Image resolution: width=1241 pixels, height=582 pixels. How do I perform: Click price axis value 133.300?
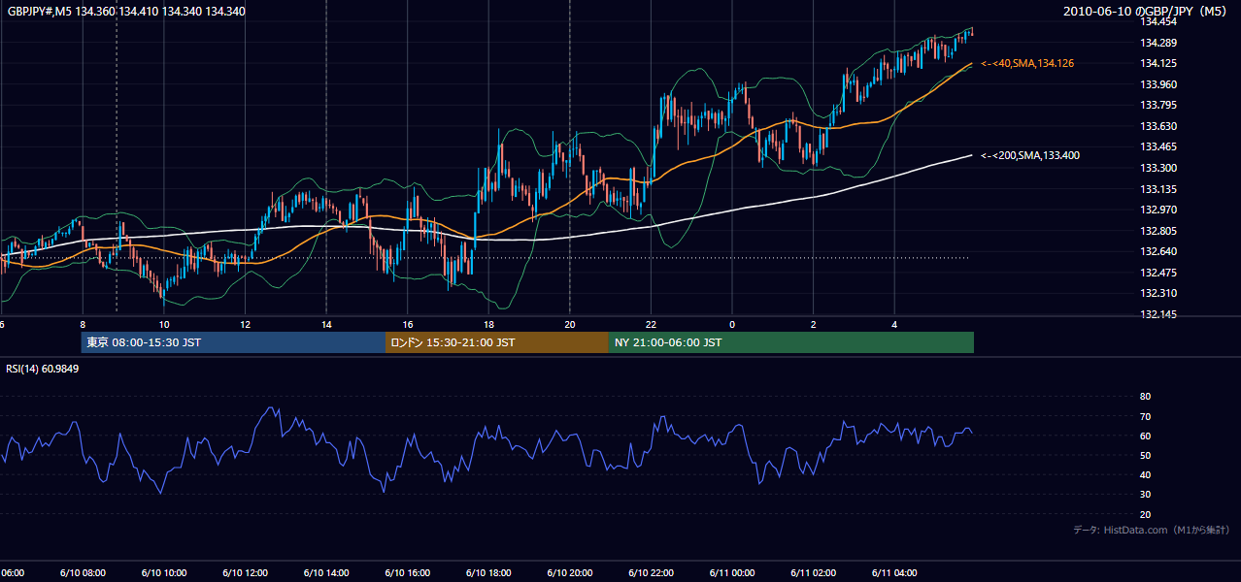click(x=1158, y=168)
